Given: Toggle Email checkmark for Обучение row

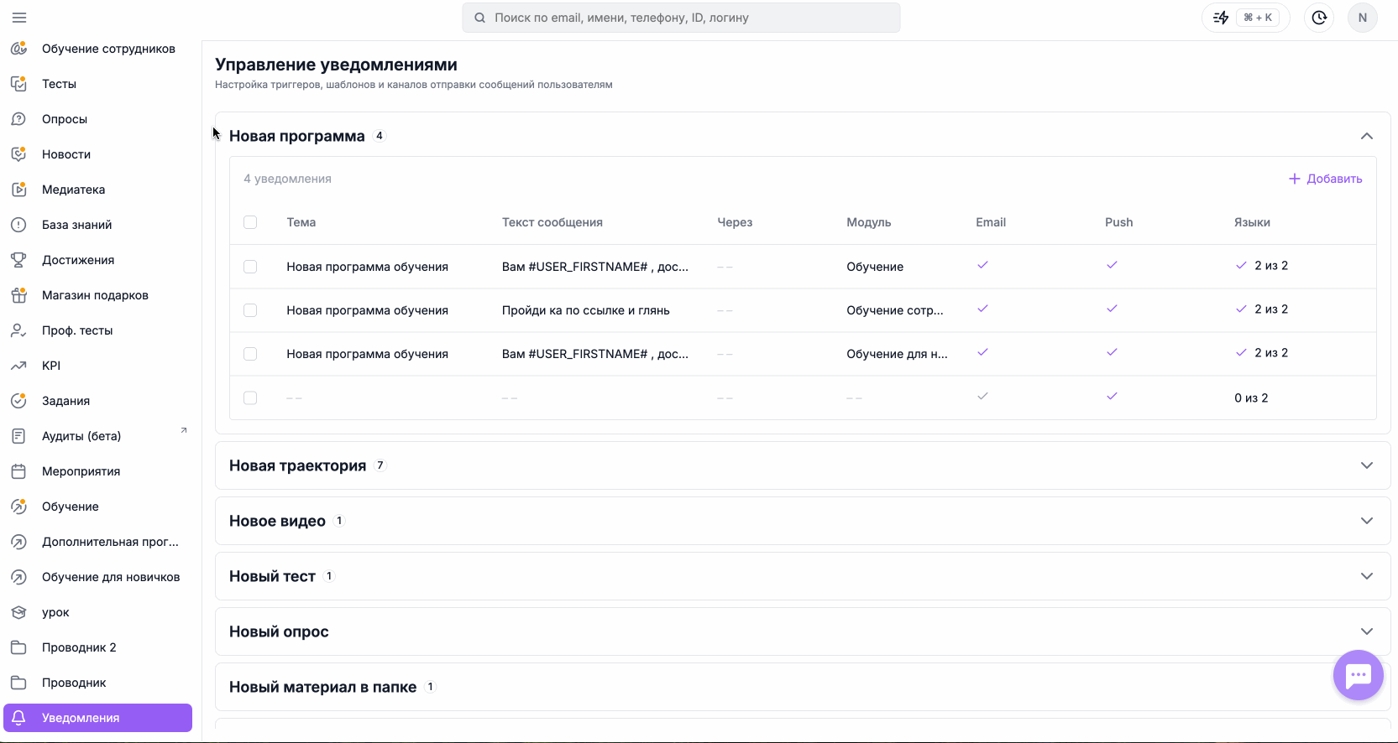Looking at the screenshot, I should pos(982,265).
